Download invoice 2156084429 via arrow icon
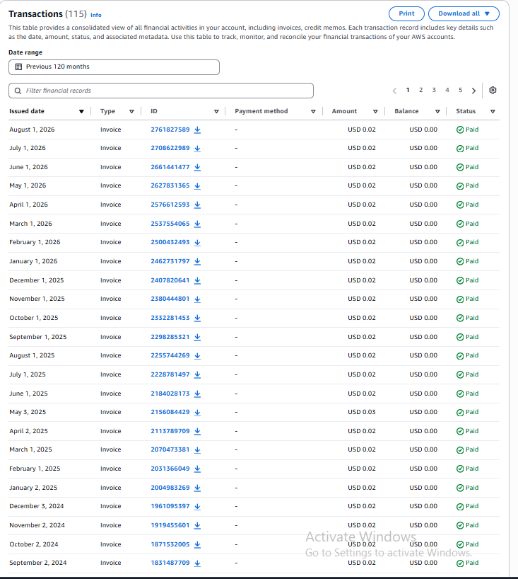 tap(198, 412)
